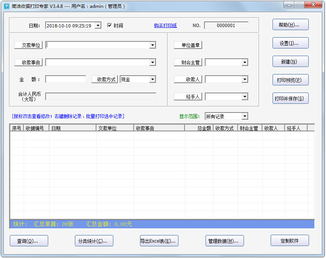Sort by 序号 column header
Image resolution: width=326 pixels, height=258 pixels.
click(17, 128)
